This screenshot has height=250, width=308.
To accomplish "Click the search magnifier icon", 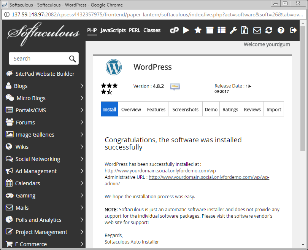I will (73, 59).
